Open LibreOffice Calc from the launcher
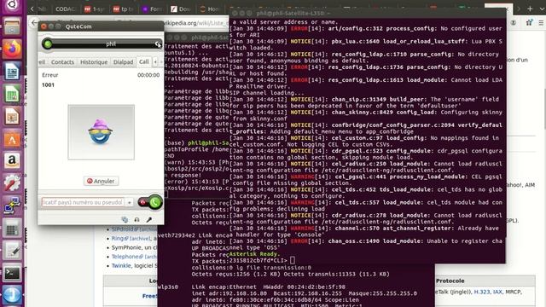The image size is (546, 307). 12,94
